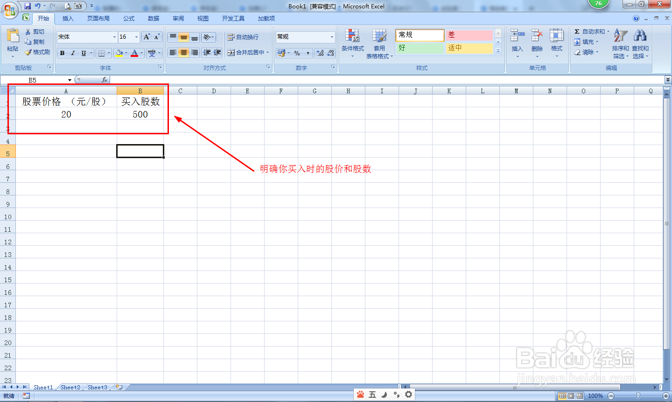Viewport: 672px width, 402px height.
Task: Click the Save icon in quick access toolbar
Action: (28, 6)
